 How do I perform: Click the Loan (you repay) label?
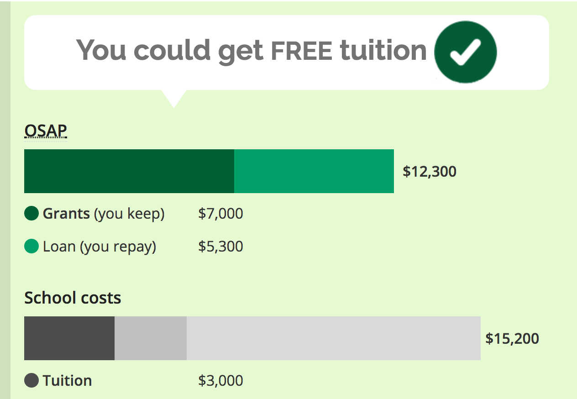[100, 247]
